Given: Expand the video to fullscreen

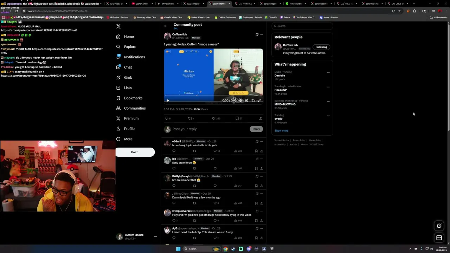Looking at the screenshot, I should (x=259, y=100).
